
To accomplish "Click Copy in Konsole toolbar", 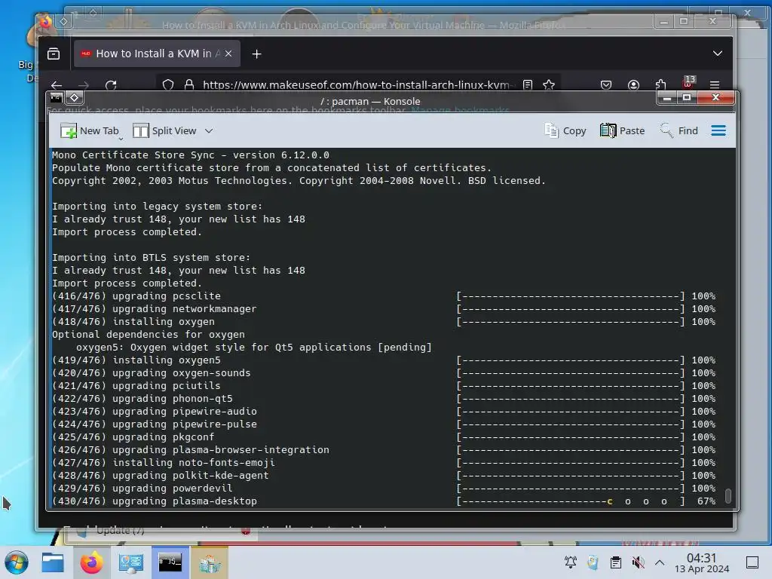I will [565, 131].
